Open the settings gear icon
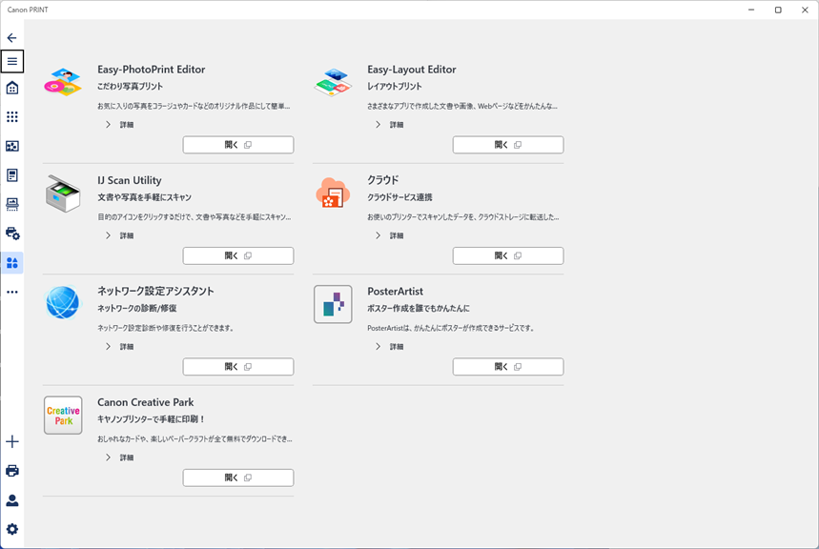This screenshot has height=549, width=819. 12,529
